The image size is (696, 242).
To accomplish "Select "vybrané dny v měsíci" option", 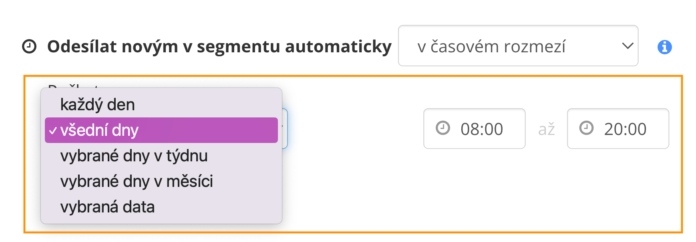I will pos(137,181).
